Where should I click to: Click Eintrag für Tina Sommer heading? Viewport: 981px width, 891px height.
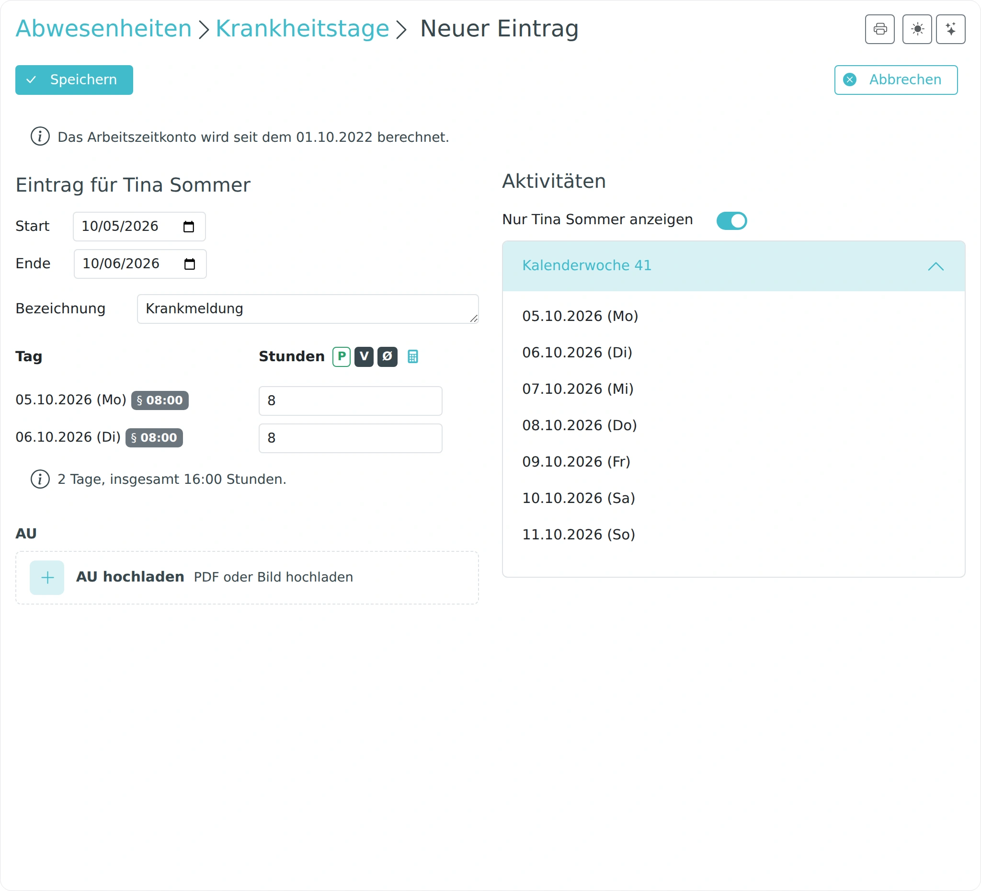[x=133, y=185]
